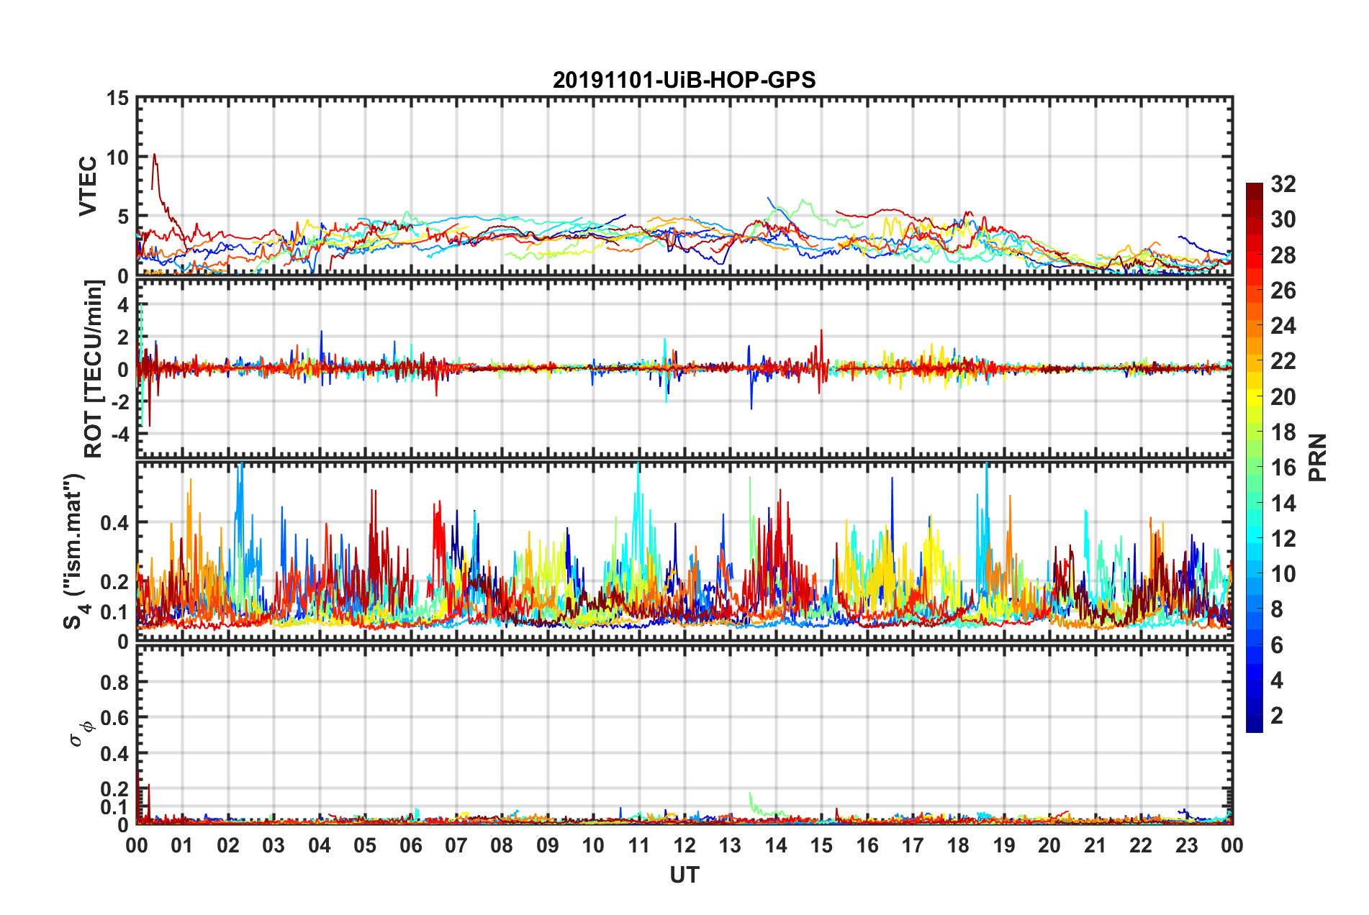Click VTEC y-axis tick 15
This screenshot has height=915, width=1369.
(117, 98)
